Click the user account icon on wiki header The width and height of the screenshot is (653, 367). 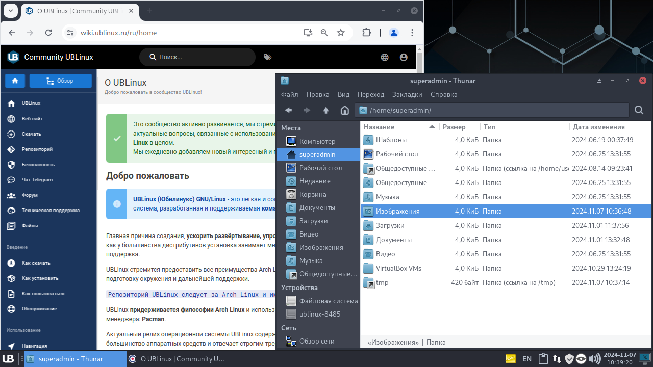[404, 57]
